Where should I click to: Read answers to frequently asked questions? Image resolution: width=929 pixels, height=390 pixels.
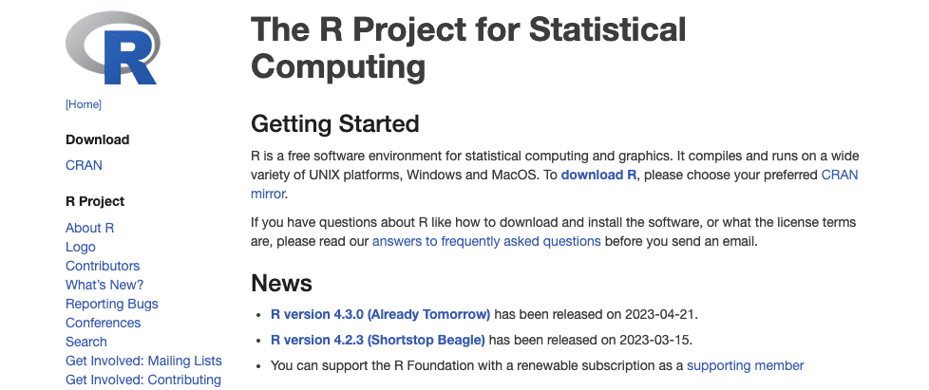(486, 241)
